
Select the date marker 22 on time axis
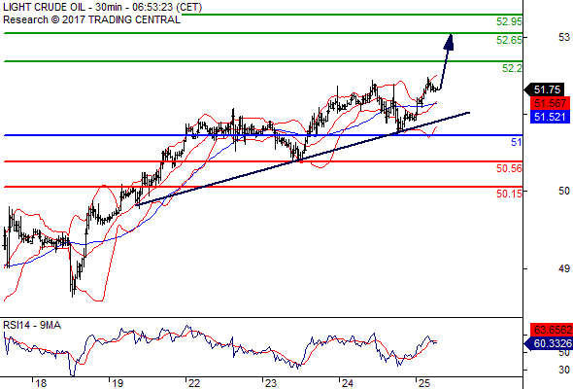tap(193, 383)
